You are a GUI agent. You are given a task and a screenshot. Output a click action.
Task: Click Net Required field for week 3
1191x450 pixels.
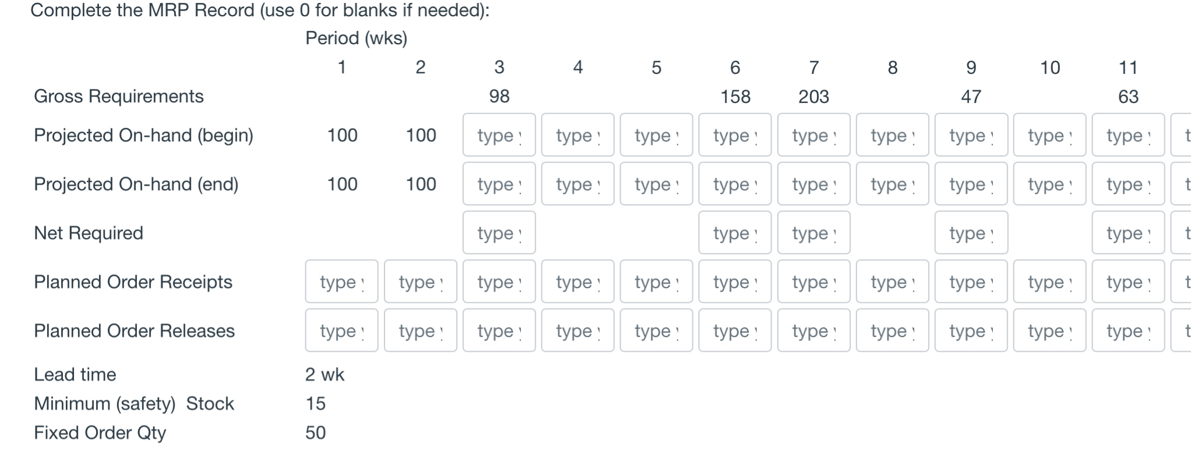pos(499,233)
